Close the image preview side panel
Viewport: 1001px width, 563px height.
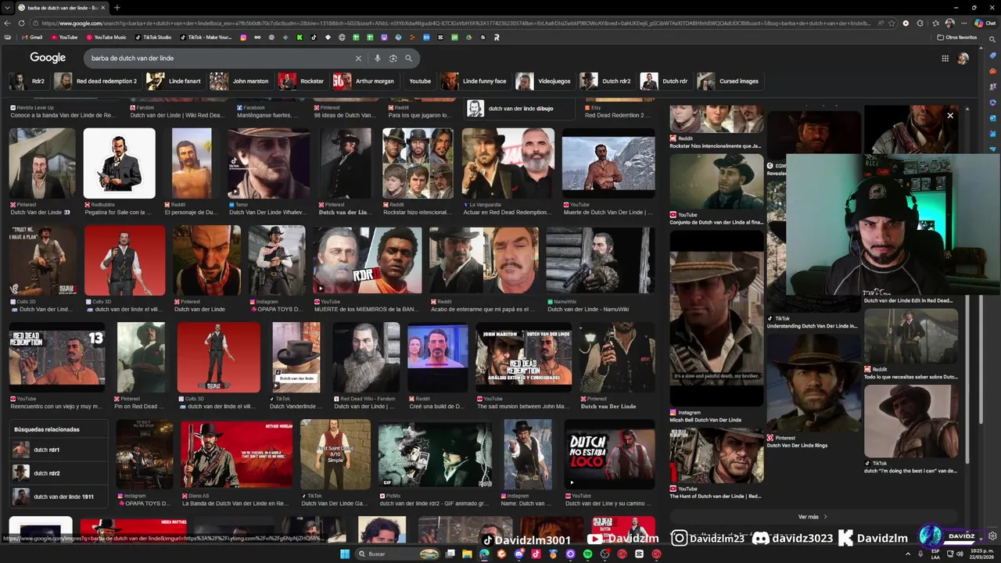950,116
